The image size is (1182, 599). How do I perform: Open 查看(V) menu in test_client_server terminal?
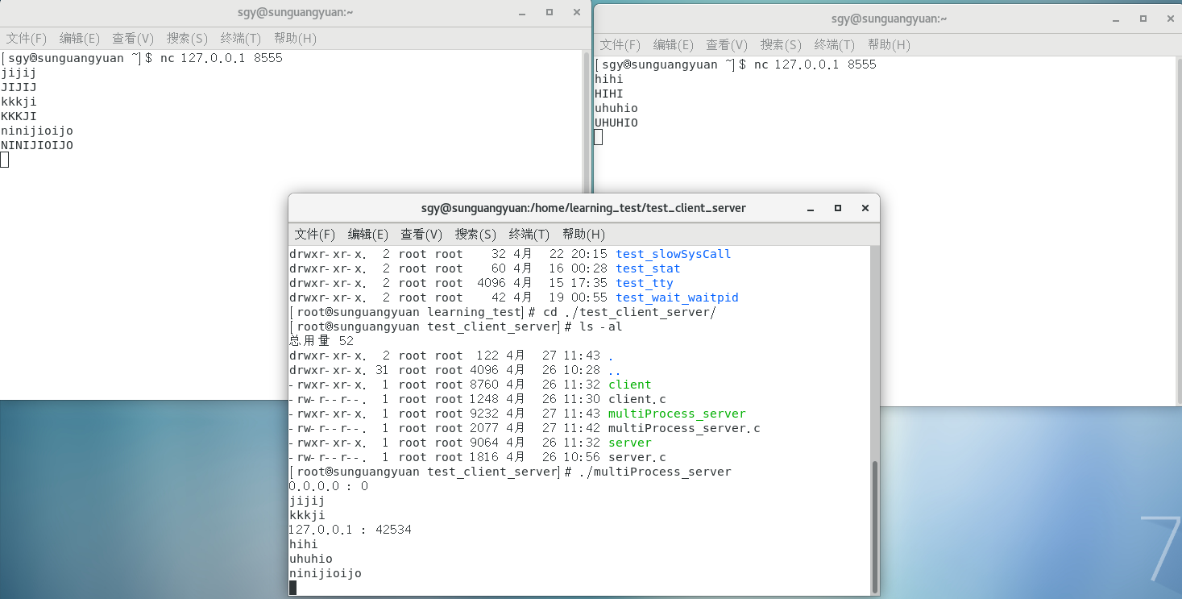click(421, 234)
